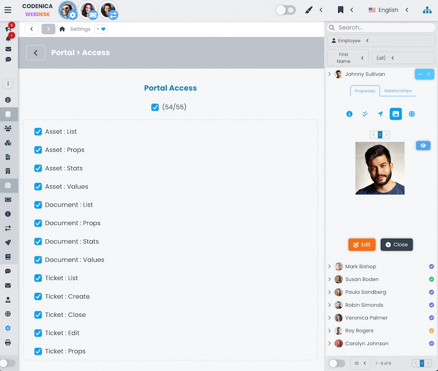Toggle the select-all (54/55) checkbox
The image size is (438, 371).
[155, 107]
